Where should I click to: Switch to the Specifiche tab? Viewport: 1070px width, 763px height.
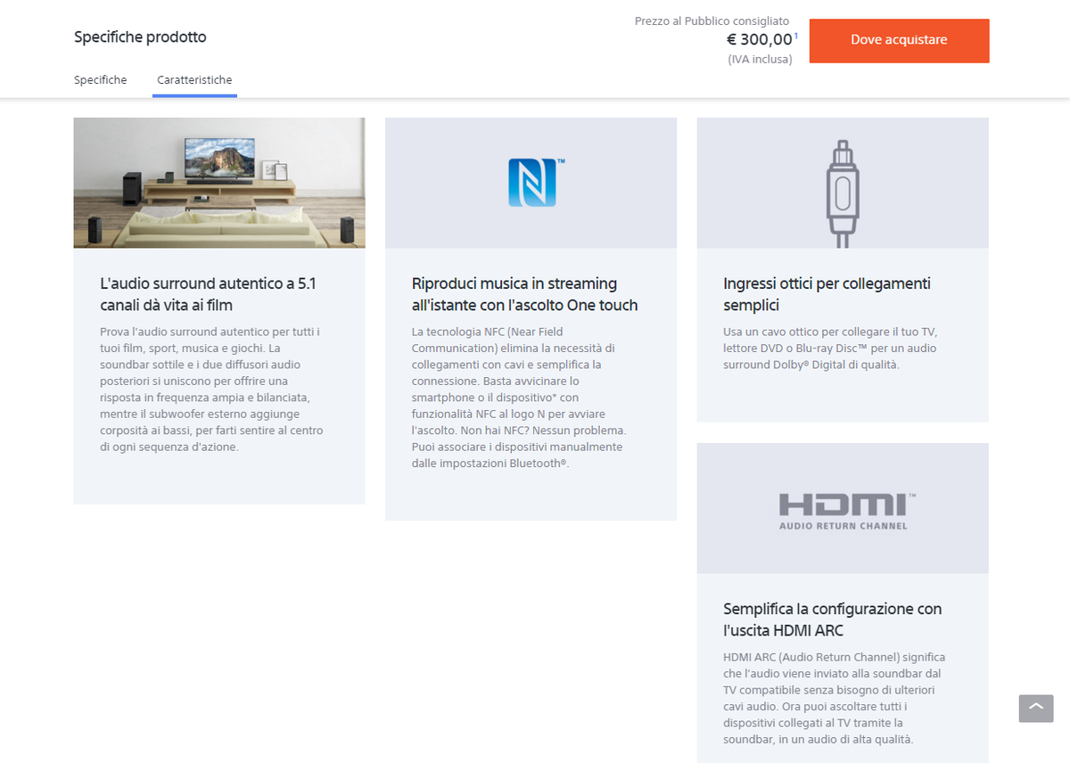(101, 80)
